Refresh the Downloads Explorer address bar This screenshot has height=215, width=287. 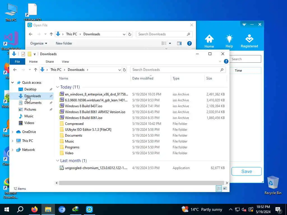(x=124, y=70)
